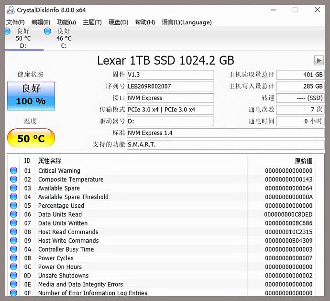Click the serial number field LEB269R002007

click(170, 86)
